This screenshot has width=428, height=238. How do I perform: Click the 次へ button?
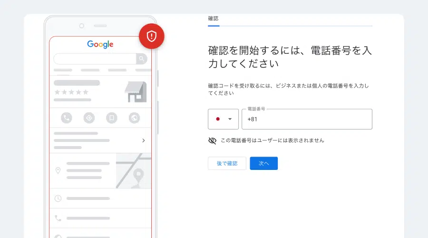263,163
